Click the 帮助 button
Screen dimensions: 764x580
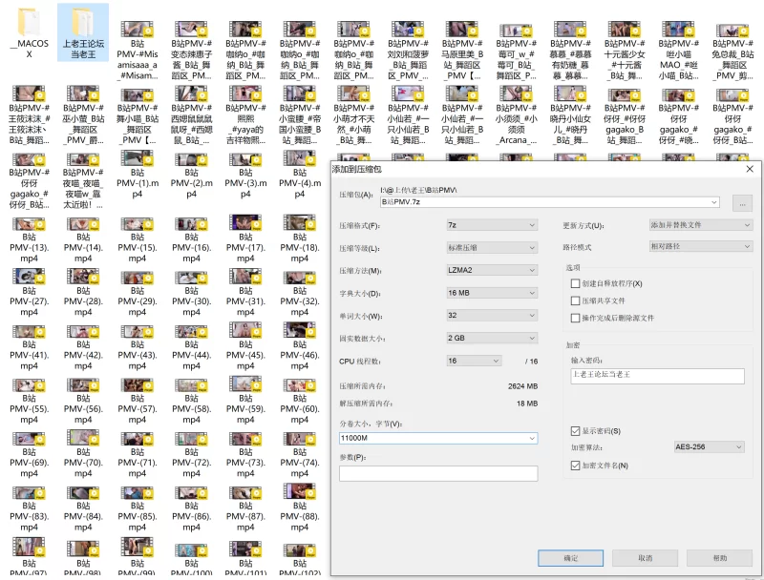tap(720, 558)
